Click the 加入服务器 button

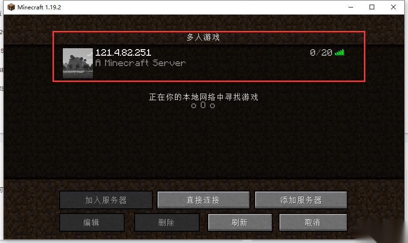click(x=106, y=200)
